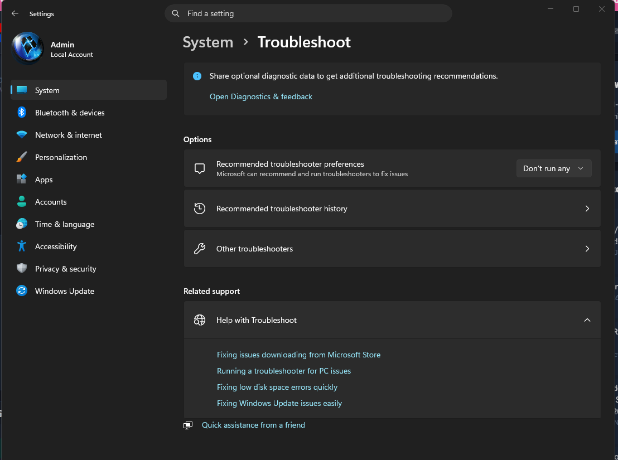Open Fixing low disk space errors quickly
Screen dimensions: 618x460
pyautogui.click(x=277, y=387)
